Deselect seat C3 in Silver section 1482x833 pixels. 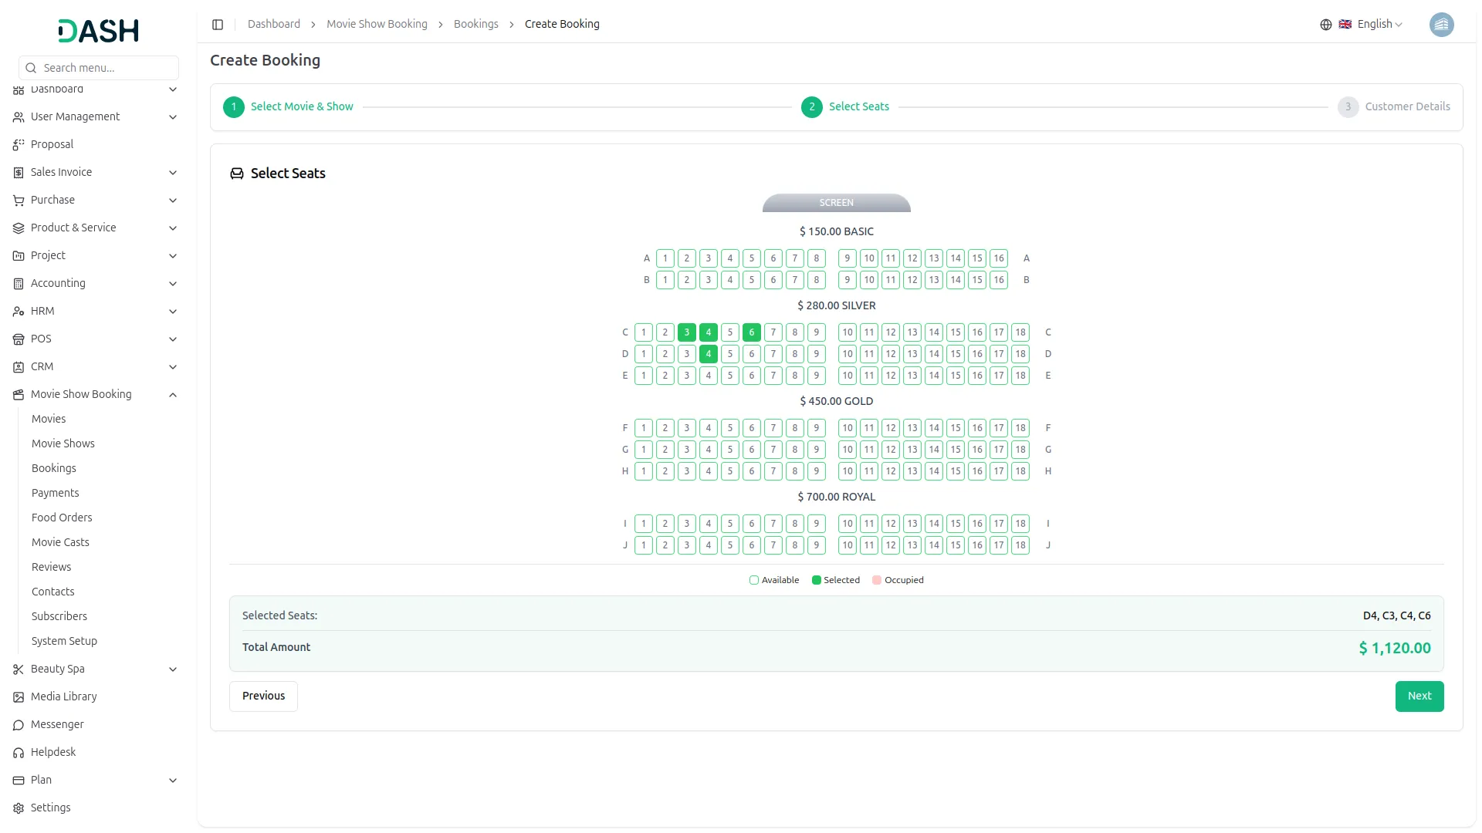tap(688, 332)
